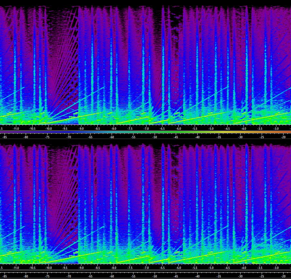
Task: Select -5.0 on the lower time ruler
Action: (211, 268)
